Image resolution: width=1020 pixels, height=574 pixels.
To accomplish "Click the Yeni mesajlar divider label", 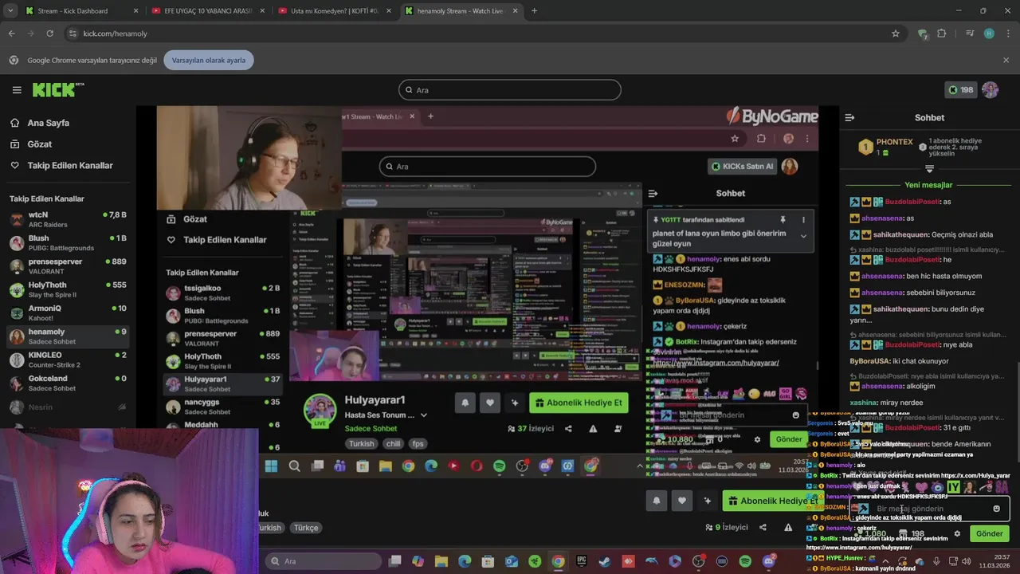I will (x=928, y=185).
